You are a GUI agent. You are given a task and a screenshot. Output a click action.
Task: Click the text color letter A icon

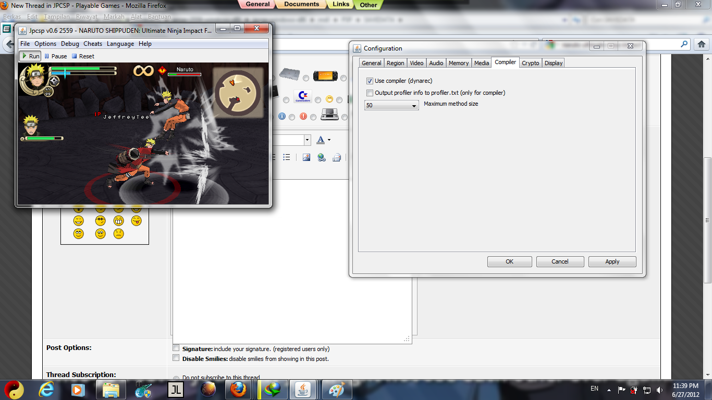pyautogui.click(x=321, y=140)
